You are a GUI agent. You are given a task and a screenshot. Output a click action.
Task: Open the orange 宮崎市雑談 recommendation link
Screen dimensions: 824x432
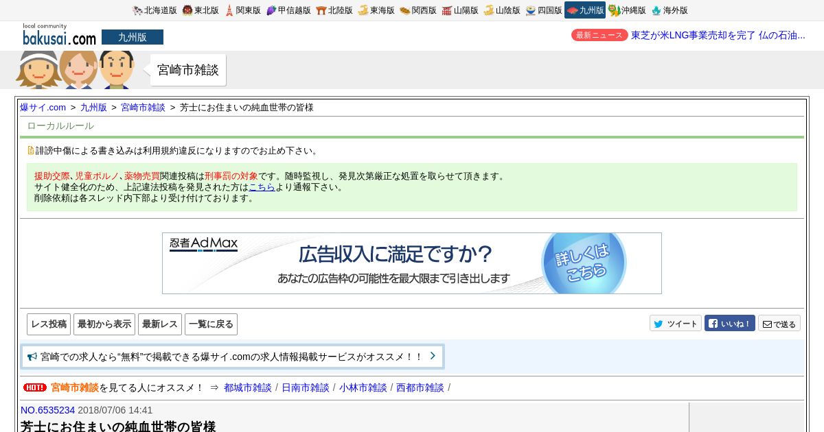75,387
